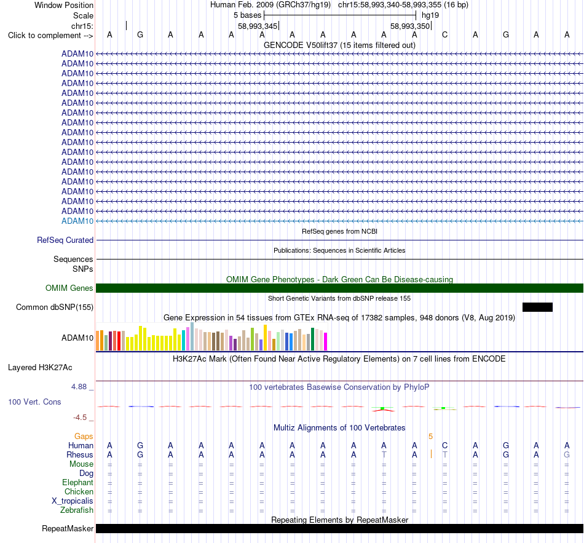Click the 'chr15:' ruler label

point(82,26)
